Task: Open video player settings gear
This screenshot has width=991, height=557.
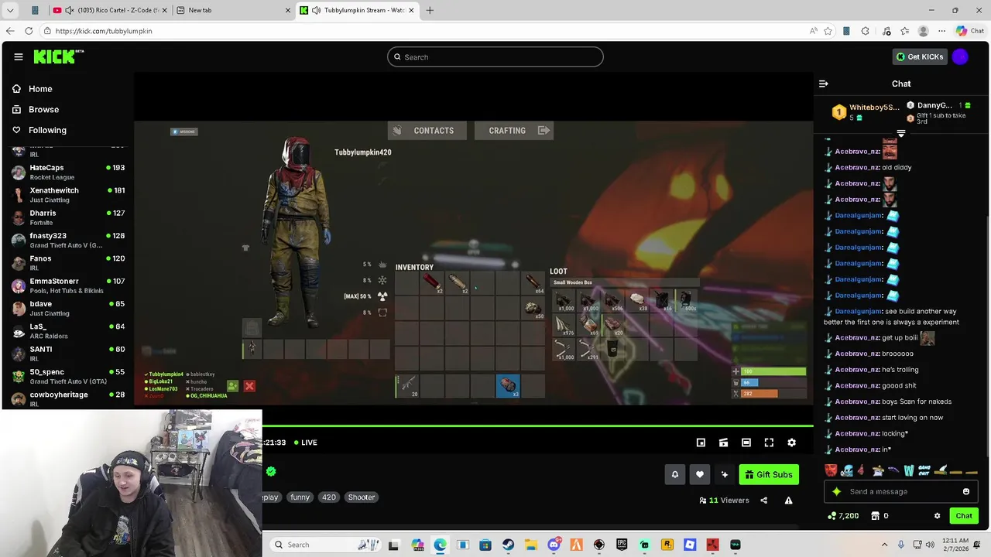Action: coord(791,443)
